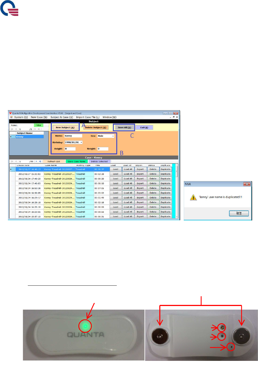This screenshot has height=372, width=258.
Task: Click the Treadmill cell in the 00:03:02 row
Action: 85,193
